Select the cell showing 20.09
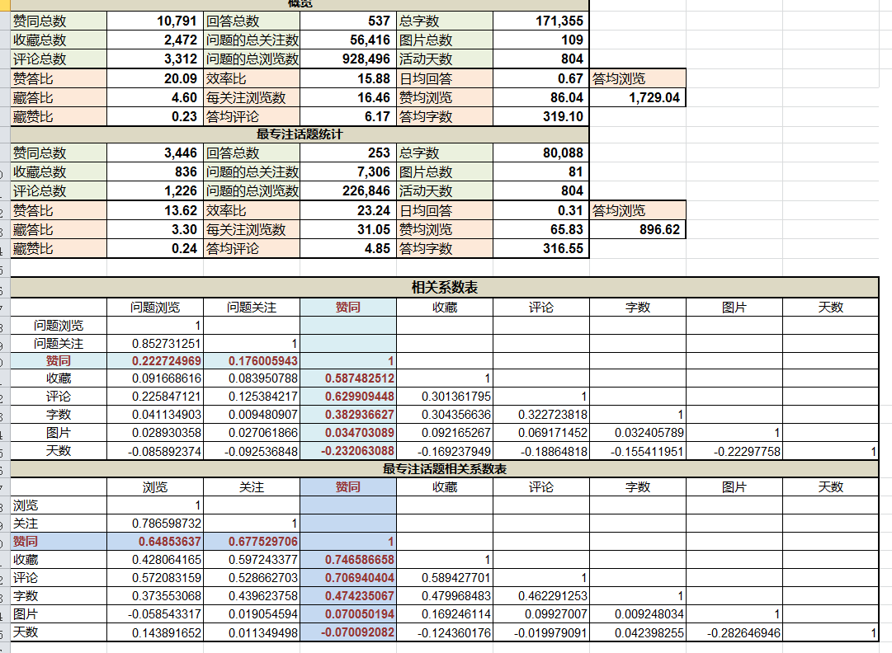Screen dimensions: 892x653 155,78
